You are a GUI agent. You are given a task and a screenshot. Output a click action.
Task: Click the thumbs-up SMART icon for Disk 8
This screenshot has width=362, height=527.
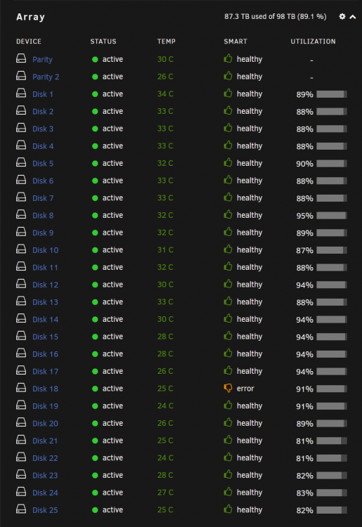coord(228,214)
